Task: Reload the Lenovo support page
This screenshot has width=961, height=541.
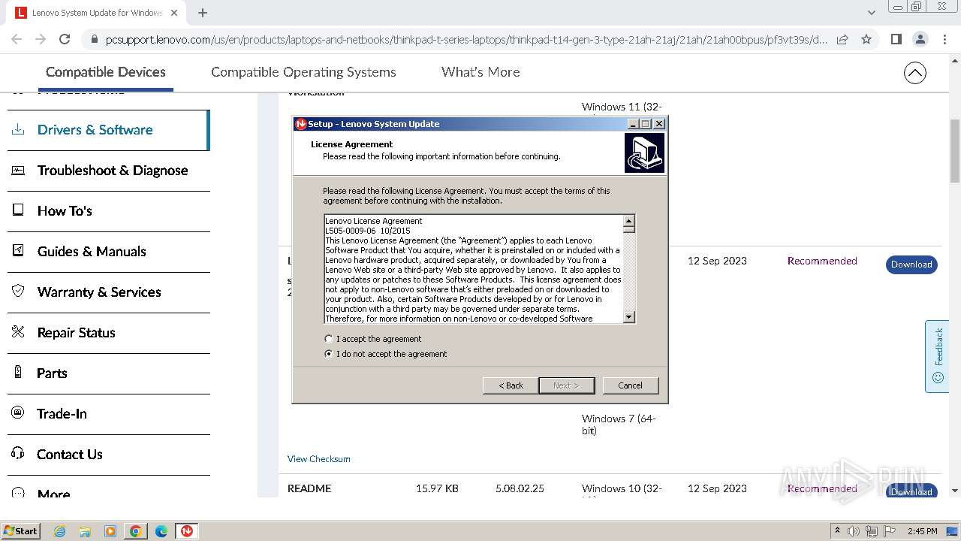Action: tap(65, 40)
